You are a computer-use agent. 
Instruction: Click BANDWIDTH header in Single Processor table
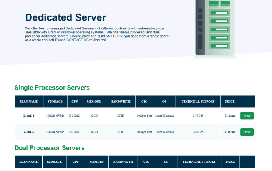tap(120, 102)
